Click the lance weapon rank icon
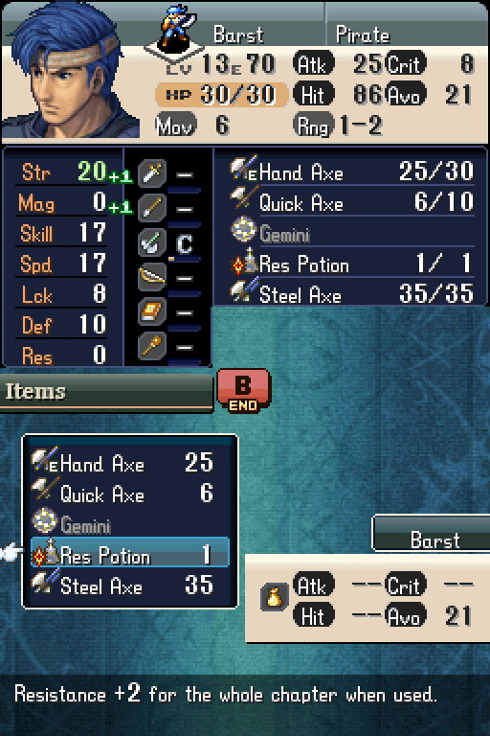Screen dimensions: 490x736 click(152, 207)
